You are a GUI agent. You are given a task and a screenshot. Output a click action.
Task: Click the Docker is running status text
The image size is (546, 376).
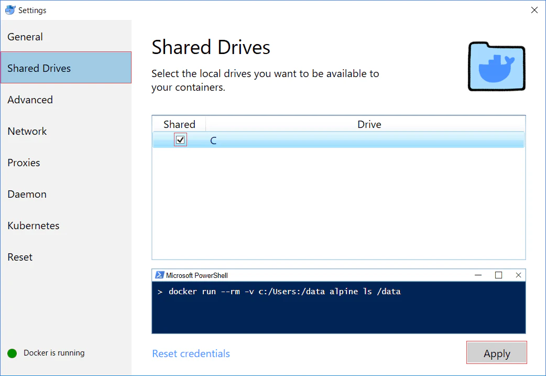[54, 353]
